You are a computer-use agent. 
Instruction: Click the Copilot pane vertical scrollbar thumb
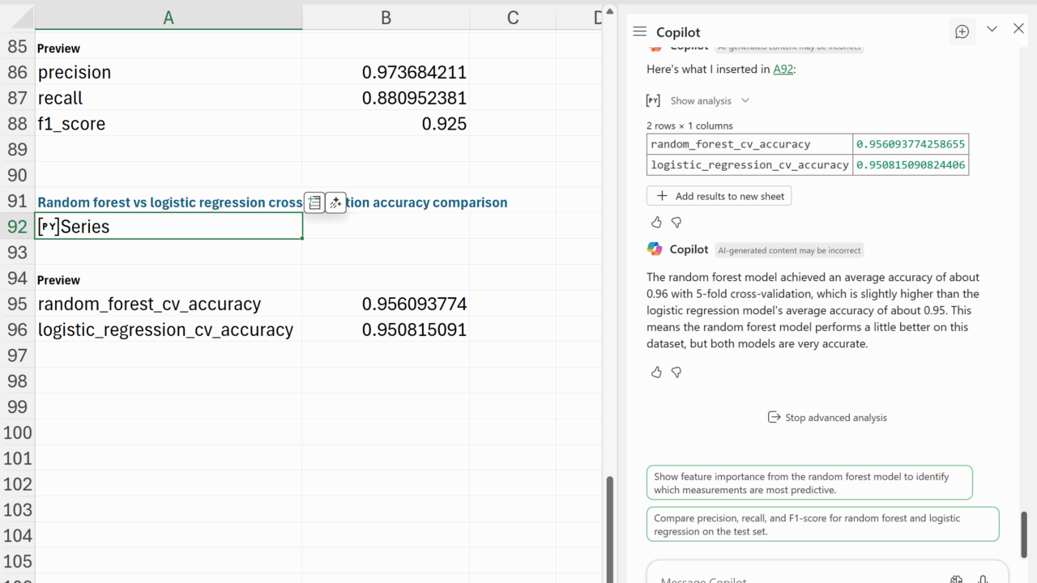[x=1024, y=534]
